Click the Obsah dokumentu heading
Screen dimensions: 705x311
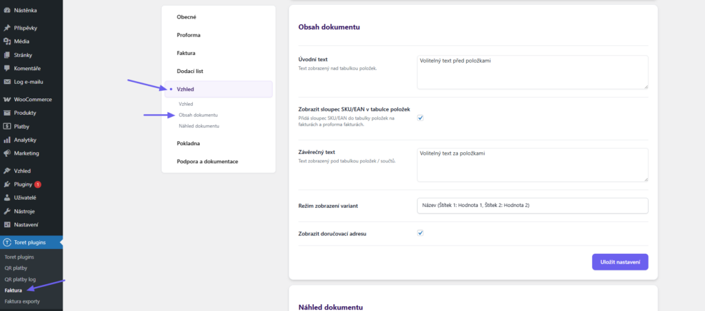(x=329, y=27)
